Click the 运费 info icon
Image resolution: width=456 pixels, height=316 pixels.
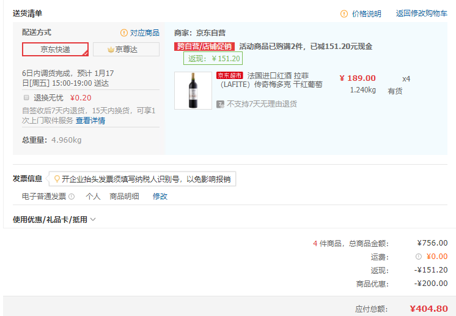tap(419, 257)
